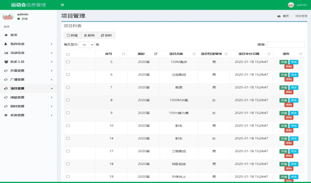
Task: Check the row for 100m接力赛
Action: (x=68, y=113)
